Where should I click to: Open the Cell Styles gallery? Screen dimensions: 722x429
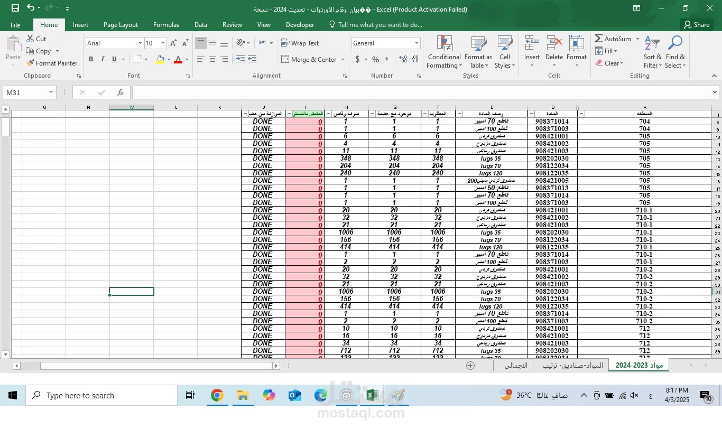point(505,52)
